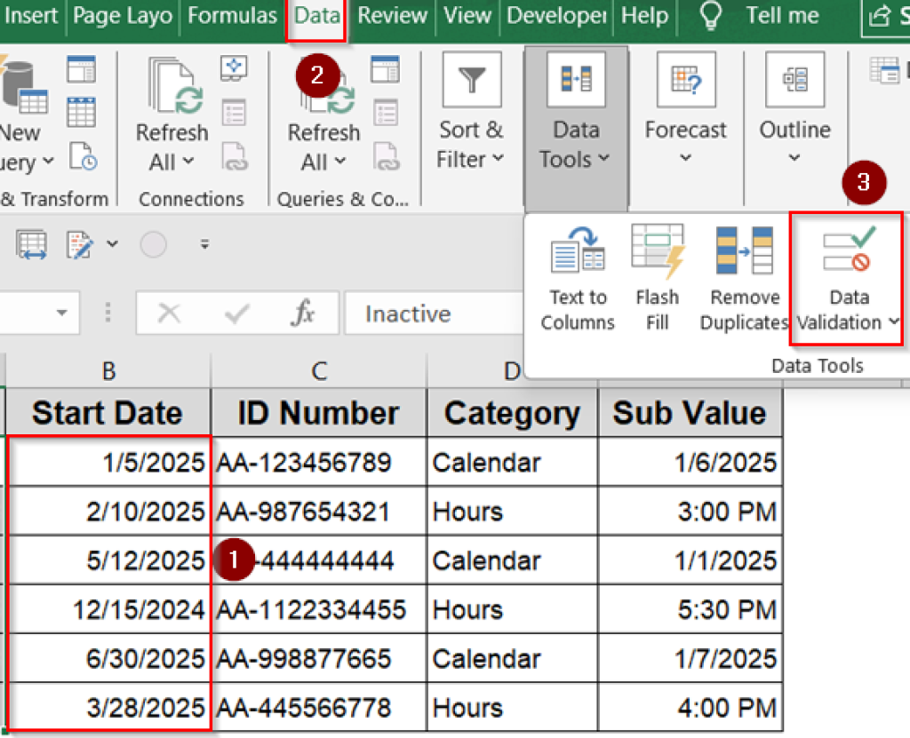Select the Flash Fill tool

(657, 278)
